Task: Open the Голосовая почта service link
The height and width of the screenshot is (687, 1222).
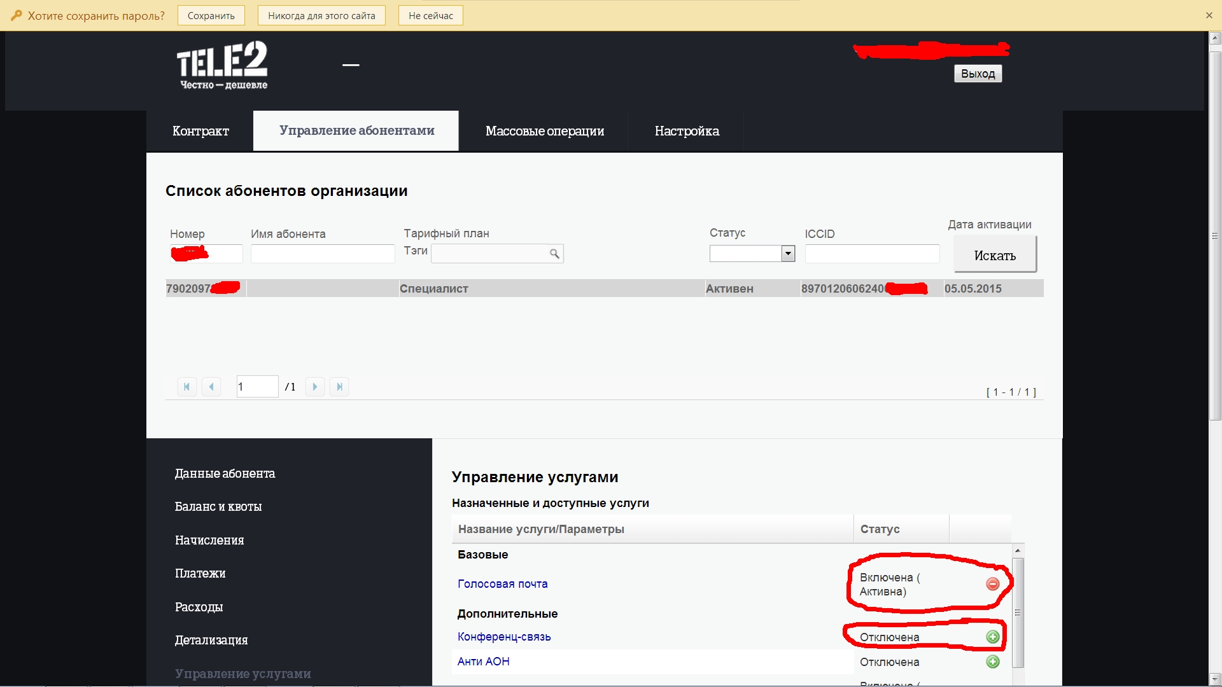Action: click(x=502, y=584)
